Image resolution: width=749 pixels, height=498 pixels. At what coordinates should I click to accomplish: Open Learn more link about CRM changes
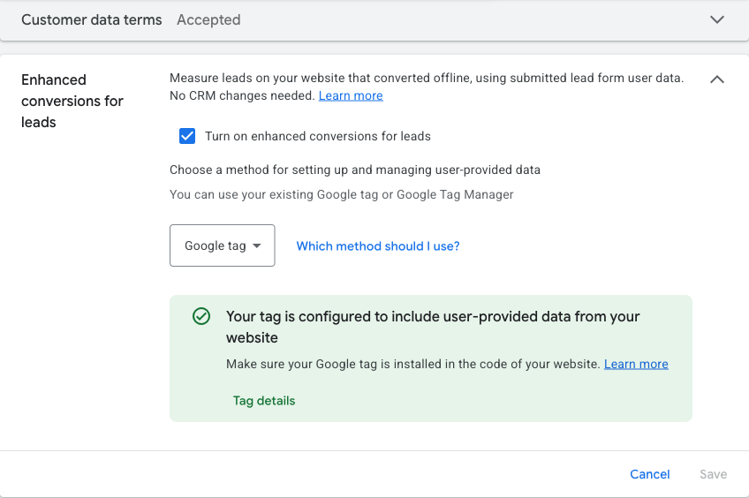(x=351, y=95)
